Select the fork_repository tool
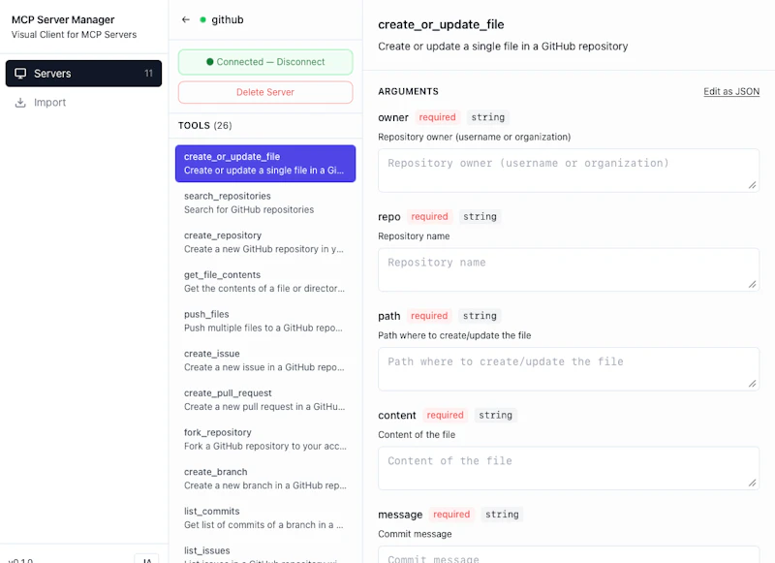The width and height of the screenshot is (775, 563). 265,439
